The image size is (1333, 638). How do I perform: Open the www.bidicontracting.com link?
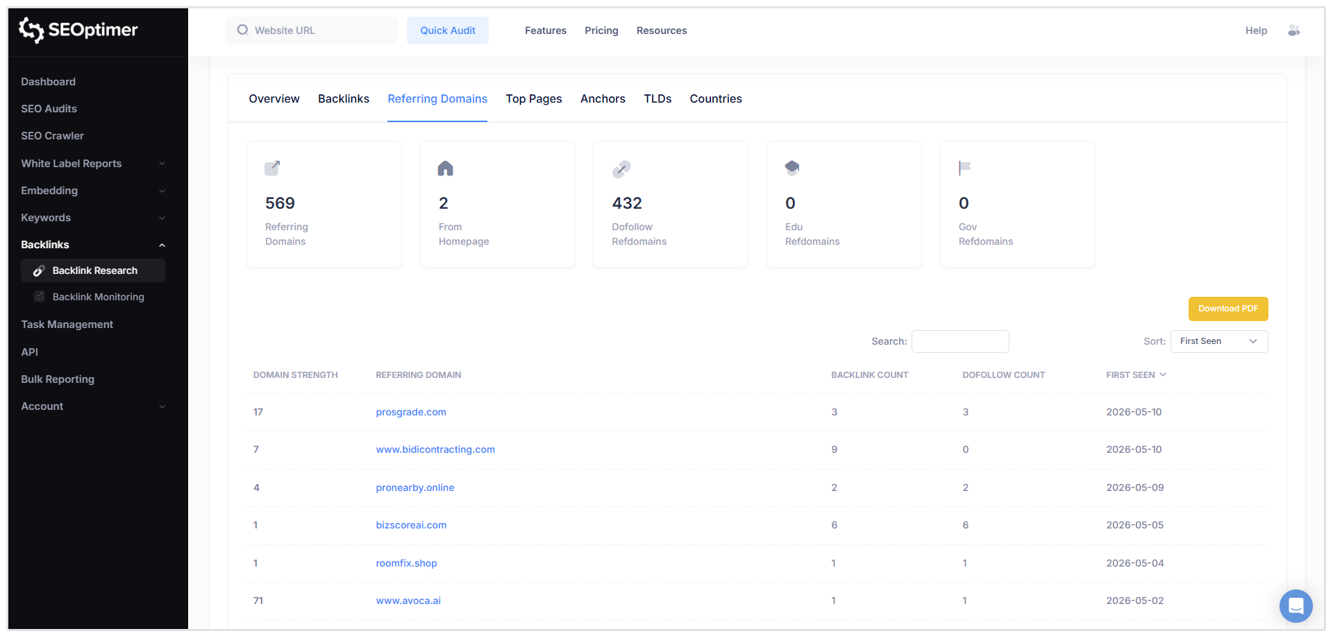(435, 449)
